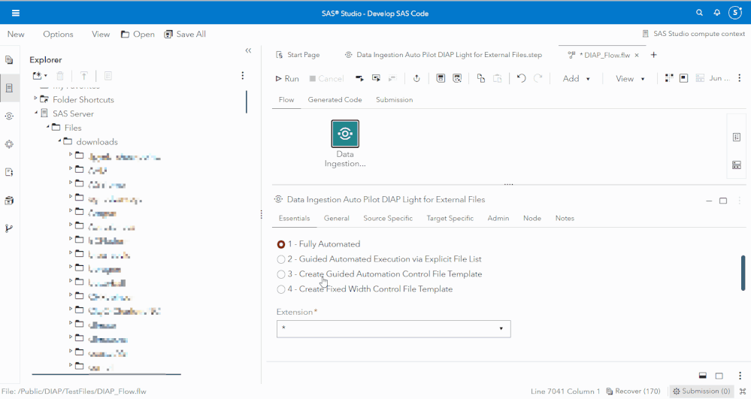Click the New item icon in Explorer

(x=39, y=76)
